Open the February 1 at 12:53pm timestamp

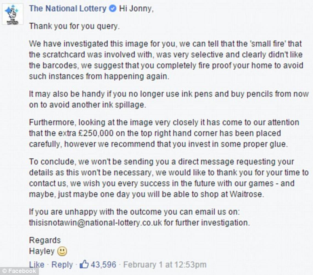165,265
